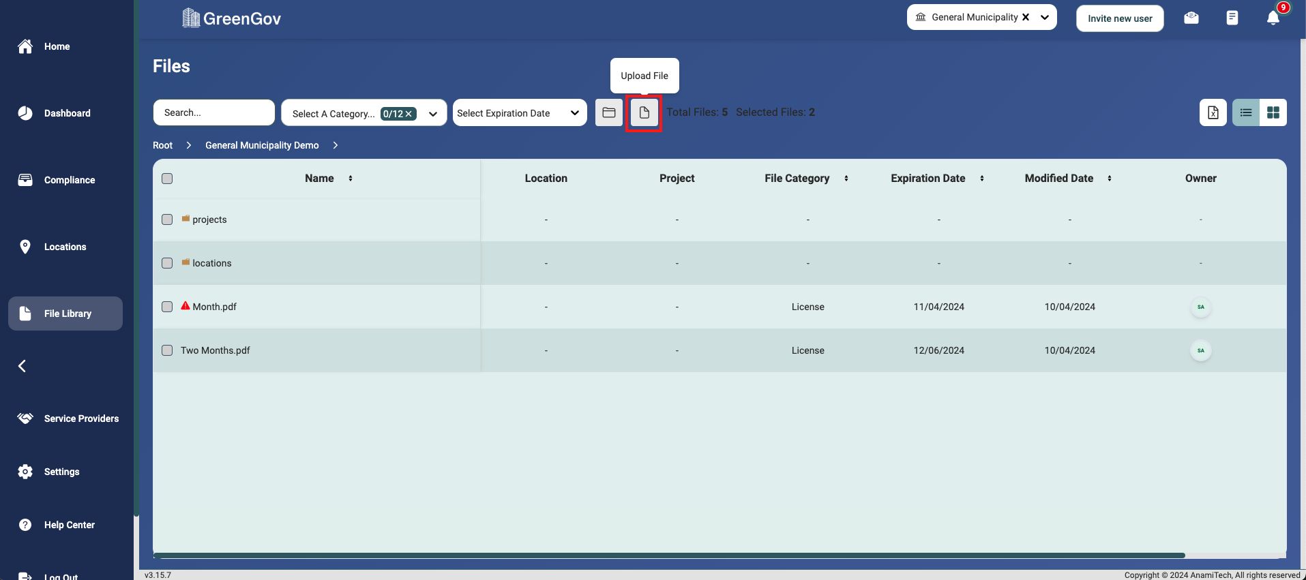Expand the General Municipality dropdown
This screenshot has height=580, width=1306.
click(x=1045, y=17)
